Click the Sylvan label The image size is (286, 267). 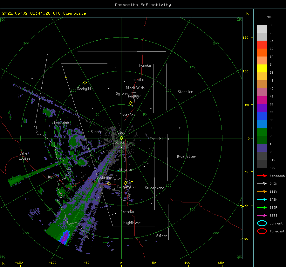click(122, 94)
